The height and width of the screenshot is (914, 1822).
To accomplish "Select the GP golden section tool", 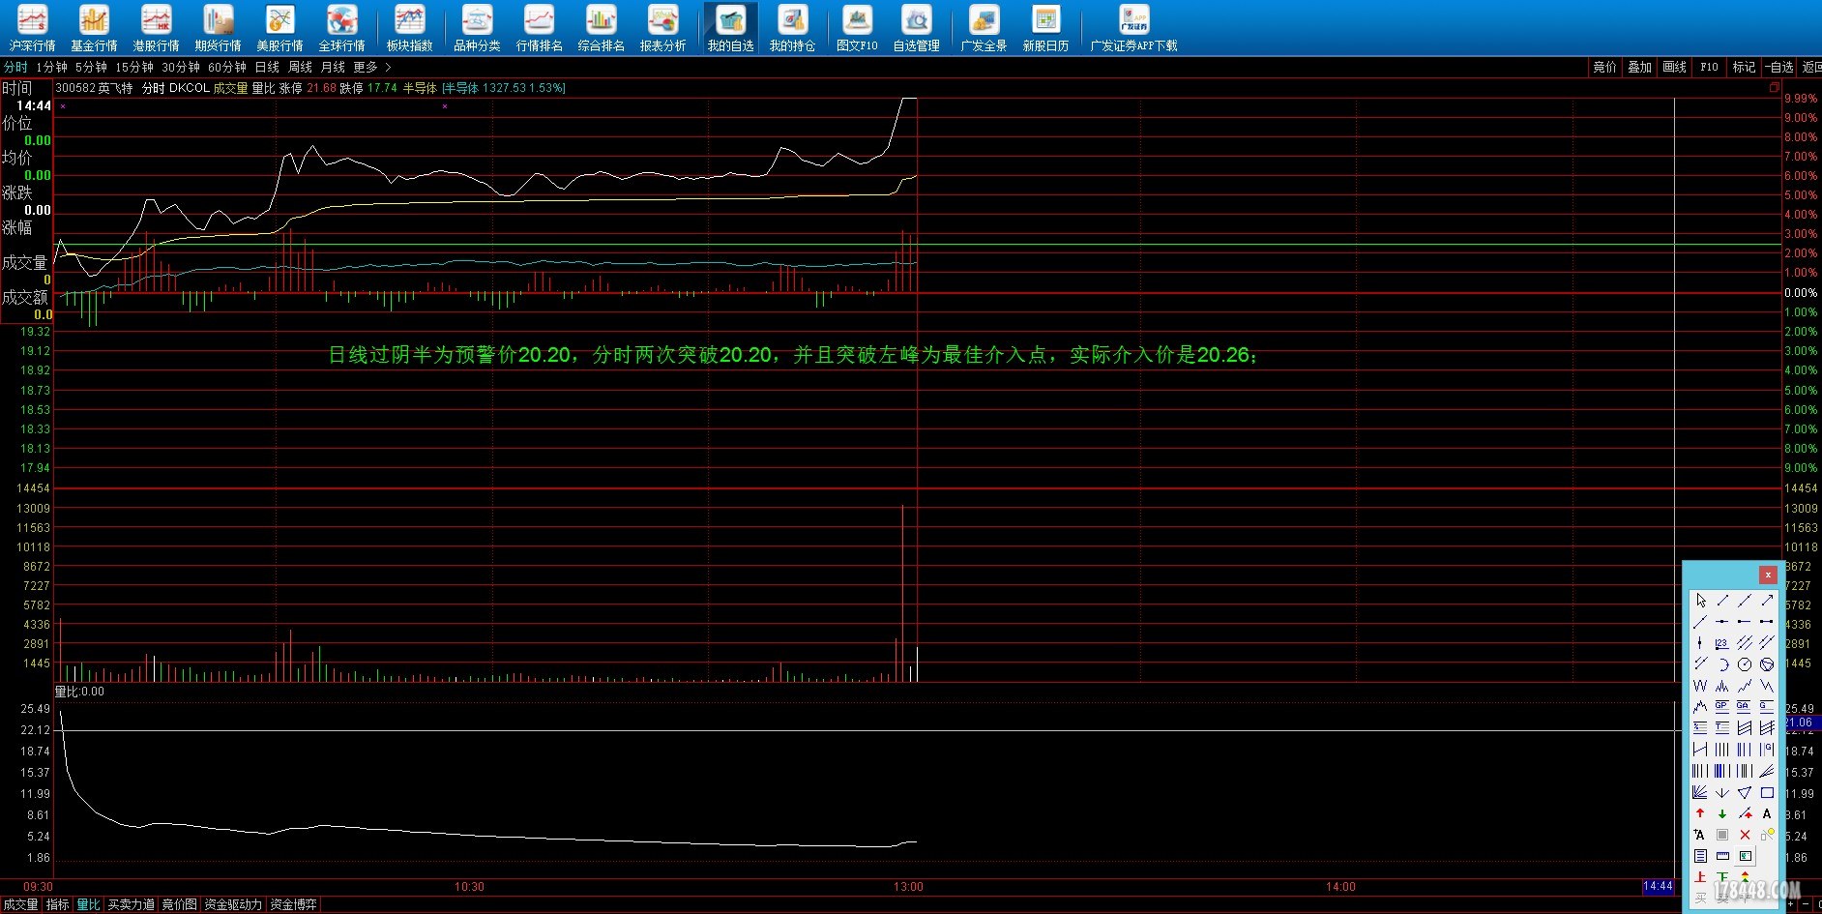I will 1722,706.
